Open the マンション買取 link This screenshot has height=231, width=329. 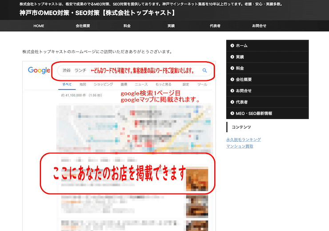point(240,146)
